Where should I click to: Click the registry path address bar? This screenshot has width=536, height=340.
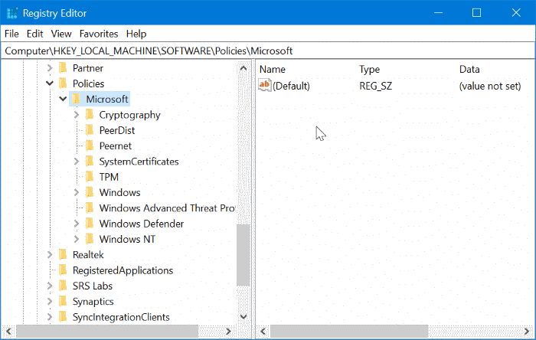coord(268,51)
